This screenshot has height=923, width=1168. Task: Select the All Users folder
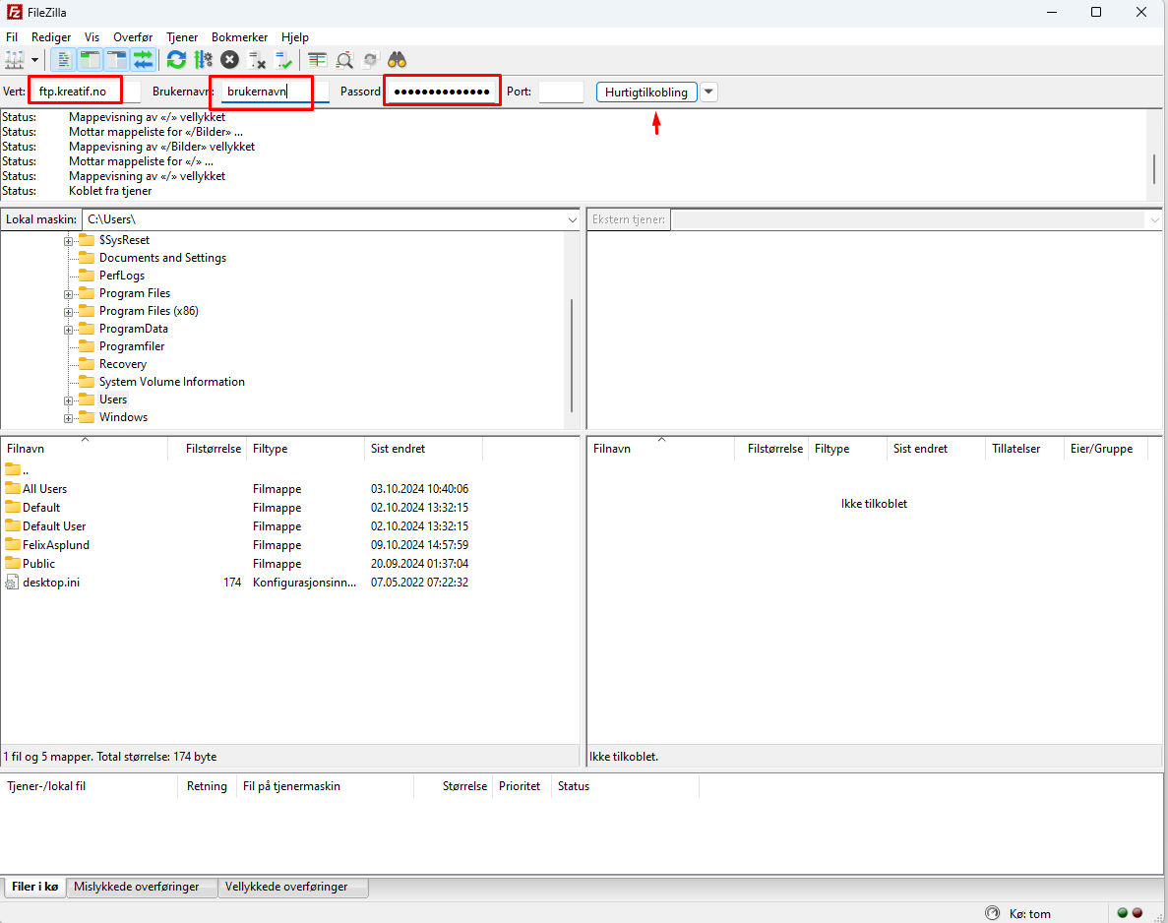(x=44, y=489)
